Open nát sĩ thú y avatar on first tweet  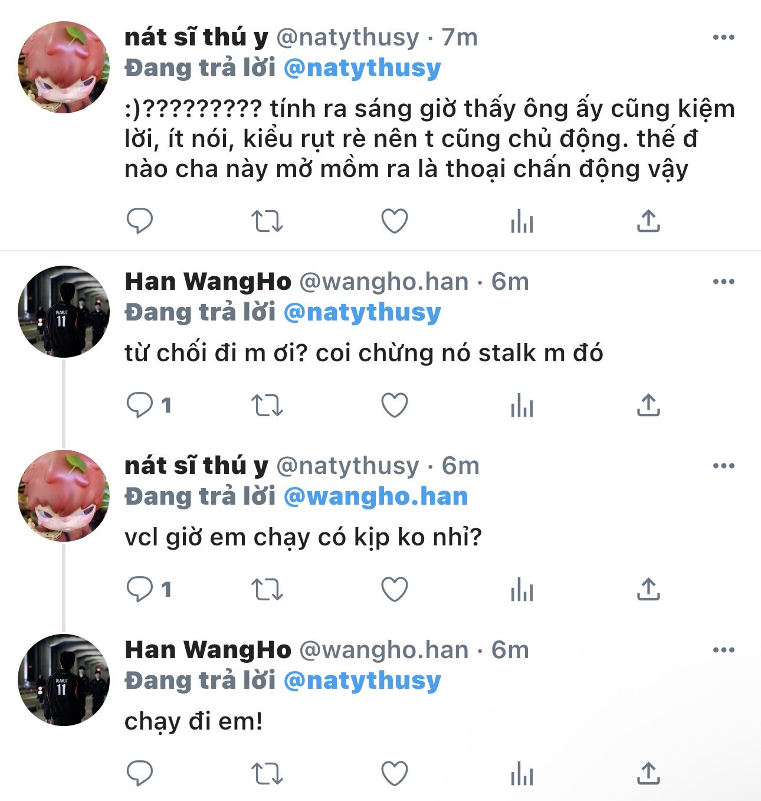click(64, 67)
